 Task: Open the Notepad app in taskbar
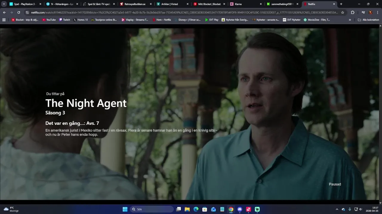(x=222, y=209)
